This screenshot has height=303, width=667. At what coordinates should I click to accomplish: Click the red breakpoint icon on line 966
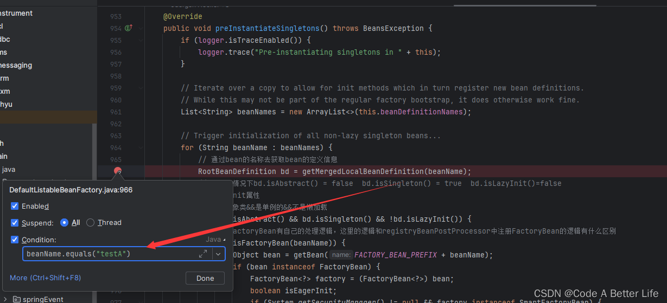click(118, 171)
